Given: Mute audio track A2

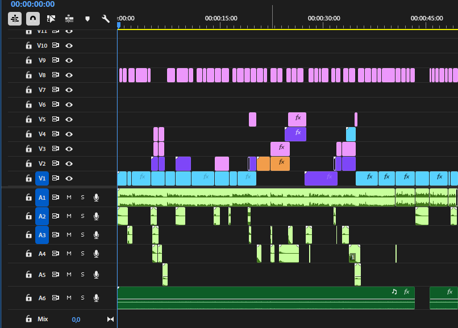Looking at the screenshot, I should pyautogui.click(x=69, y=216).
